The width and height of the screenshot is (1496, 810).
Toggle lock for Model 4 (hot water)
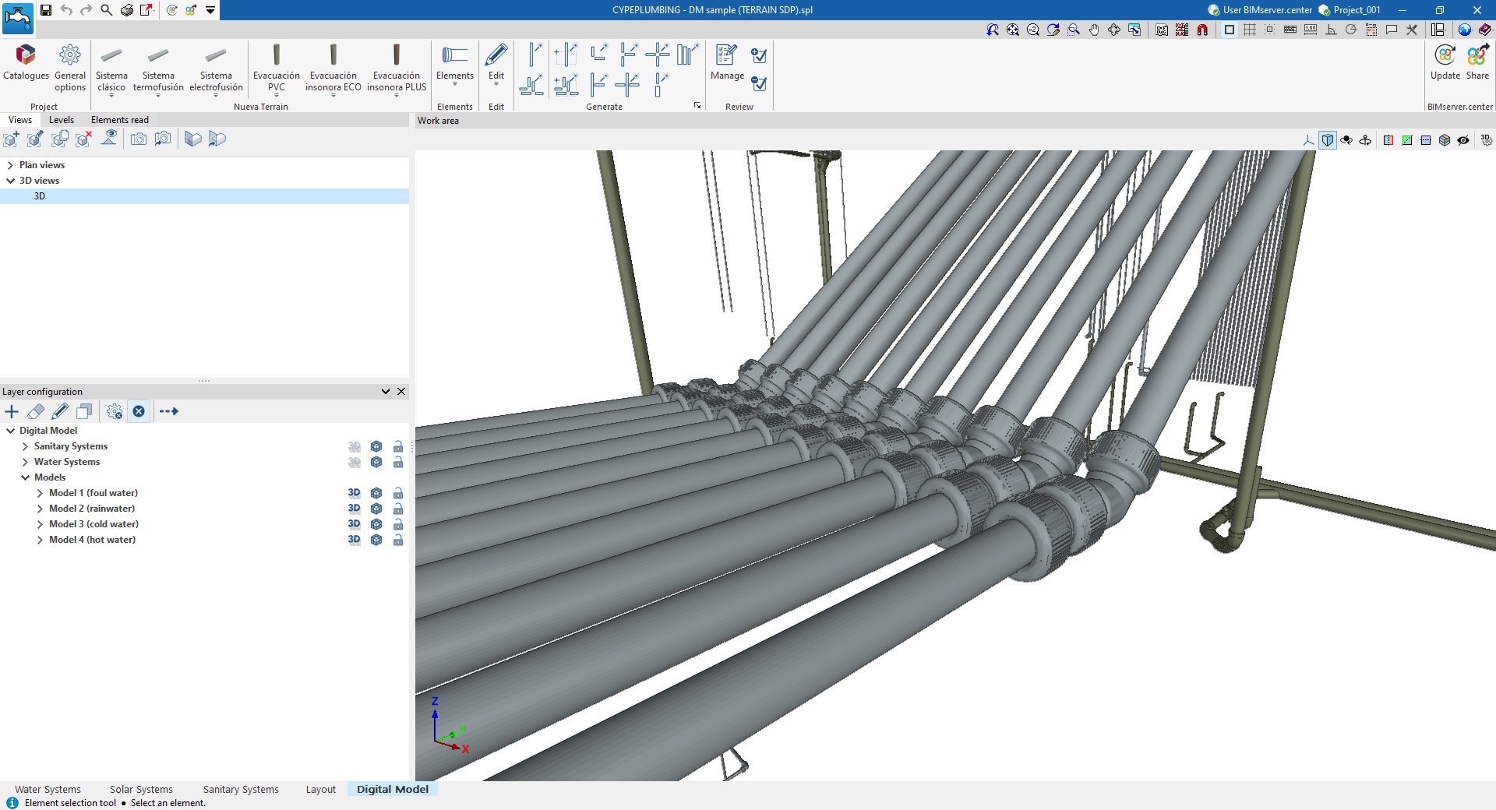tap(398, 540)
